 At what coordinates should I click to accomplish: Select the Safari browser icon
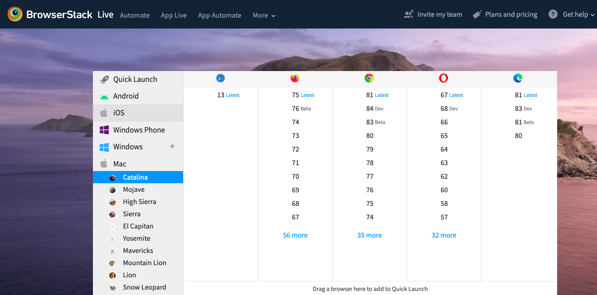point(220,78)
